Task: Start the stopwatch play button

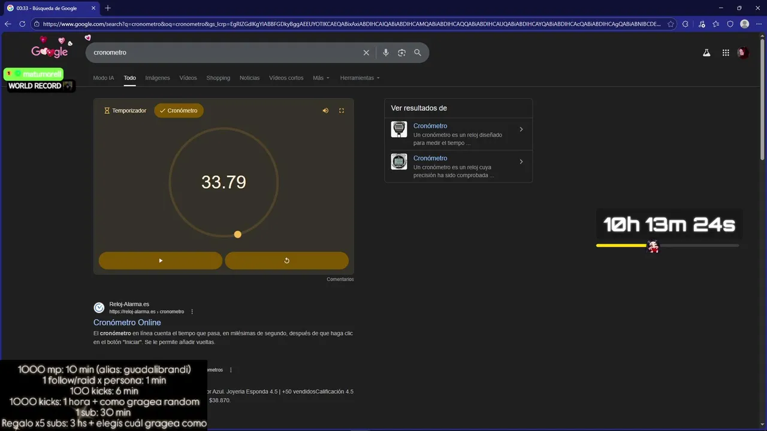Action: pos(161,260)
